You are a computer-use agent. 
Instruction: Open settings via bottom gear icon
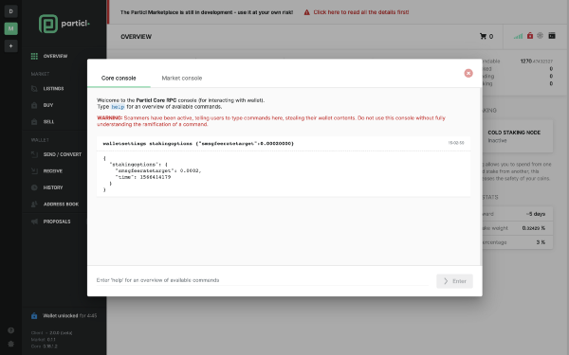pyautogui.click(x=10, y=345)
